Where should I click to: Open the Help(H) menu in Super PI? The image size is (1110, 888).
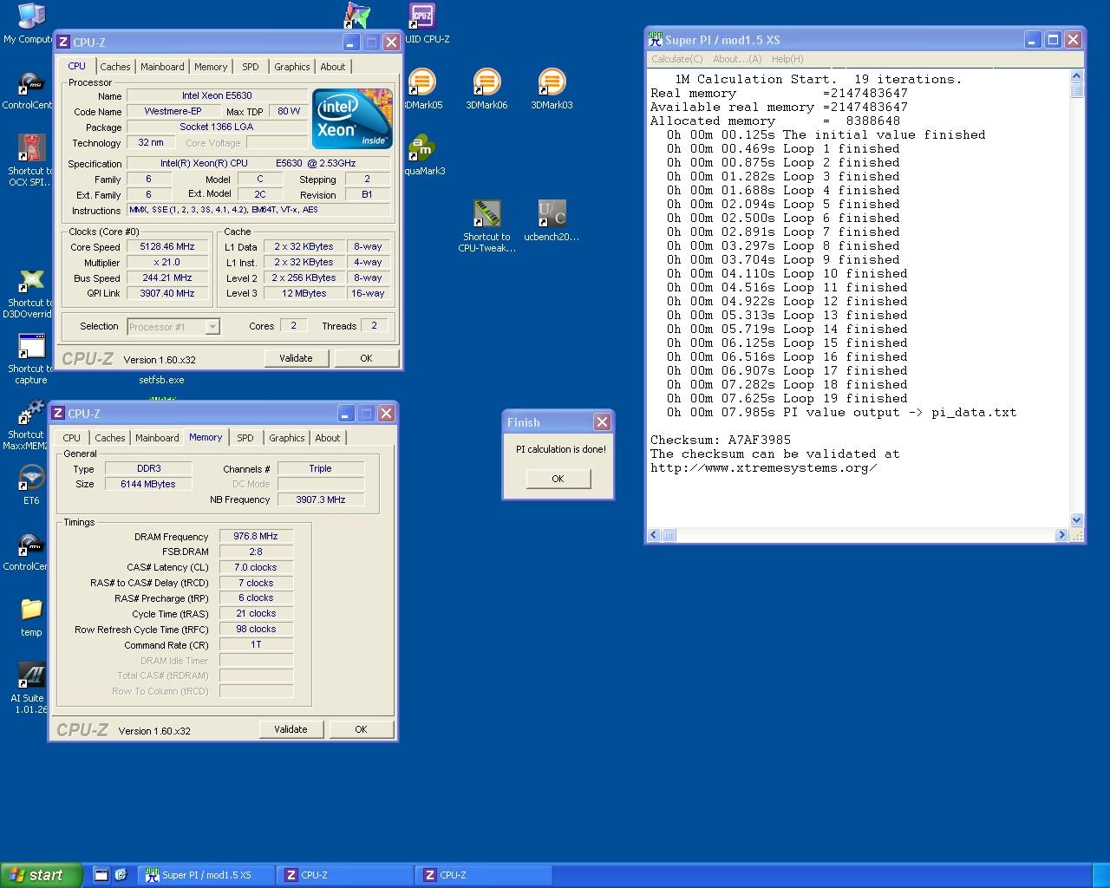coord(787,59)
